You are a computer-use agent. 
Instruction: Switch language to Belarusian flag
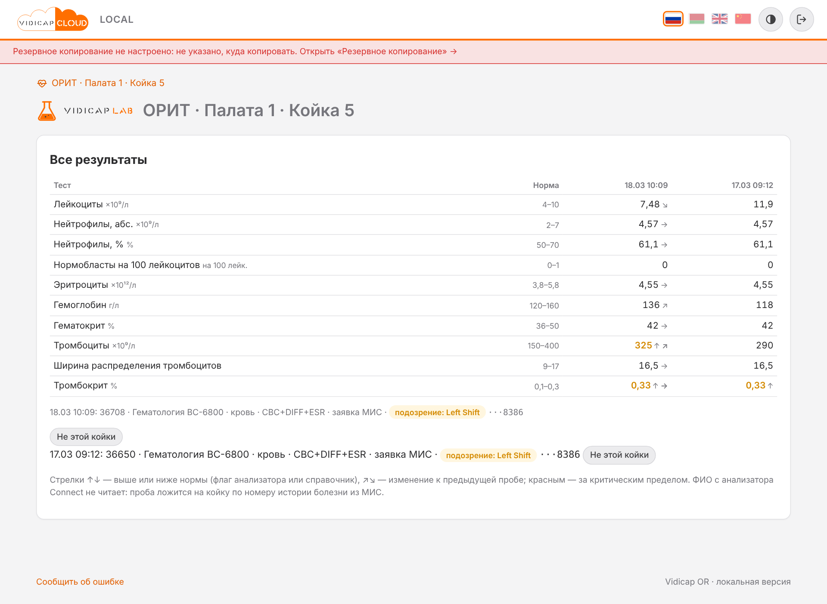point(696,19)
